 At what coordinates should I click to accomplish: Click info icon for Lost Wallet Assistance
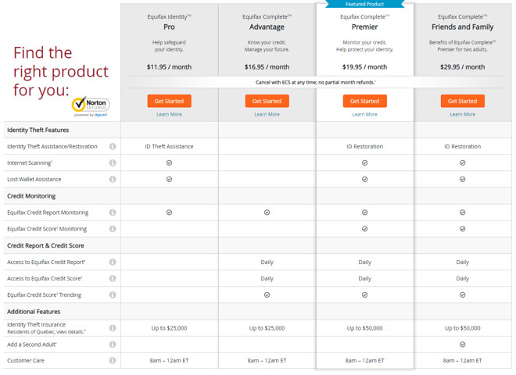pos(113,180)
